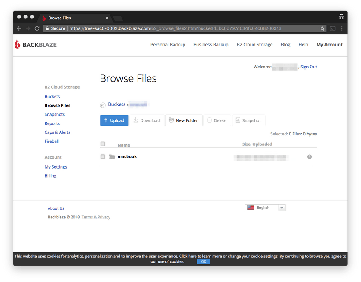Open Fireball in sidebar

(x=52, y=141)
